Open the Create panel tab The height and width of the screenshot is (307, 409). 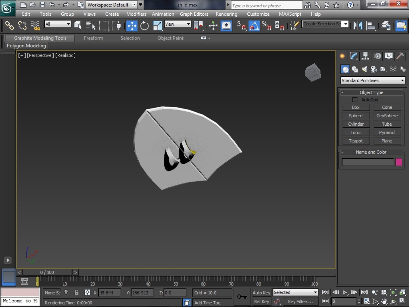click(342, 56)
